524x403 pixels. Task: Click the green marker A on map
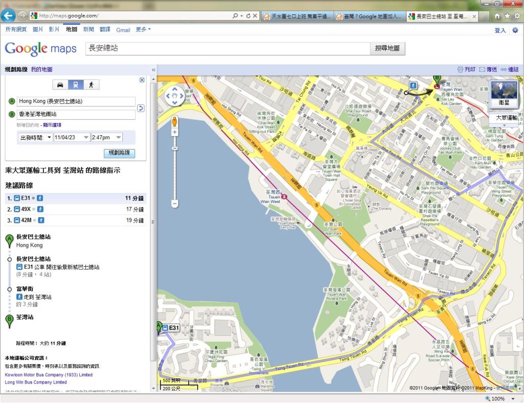click(x=159, y=327)
